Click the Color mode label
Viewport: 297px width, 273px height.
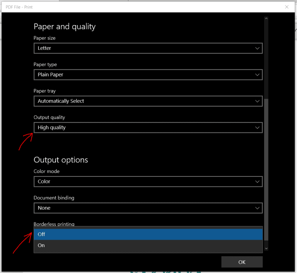click(46, 171)
